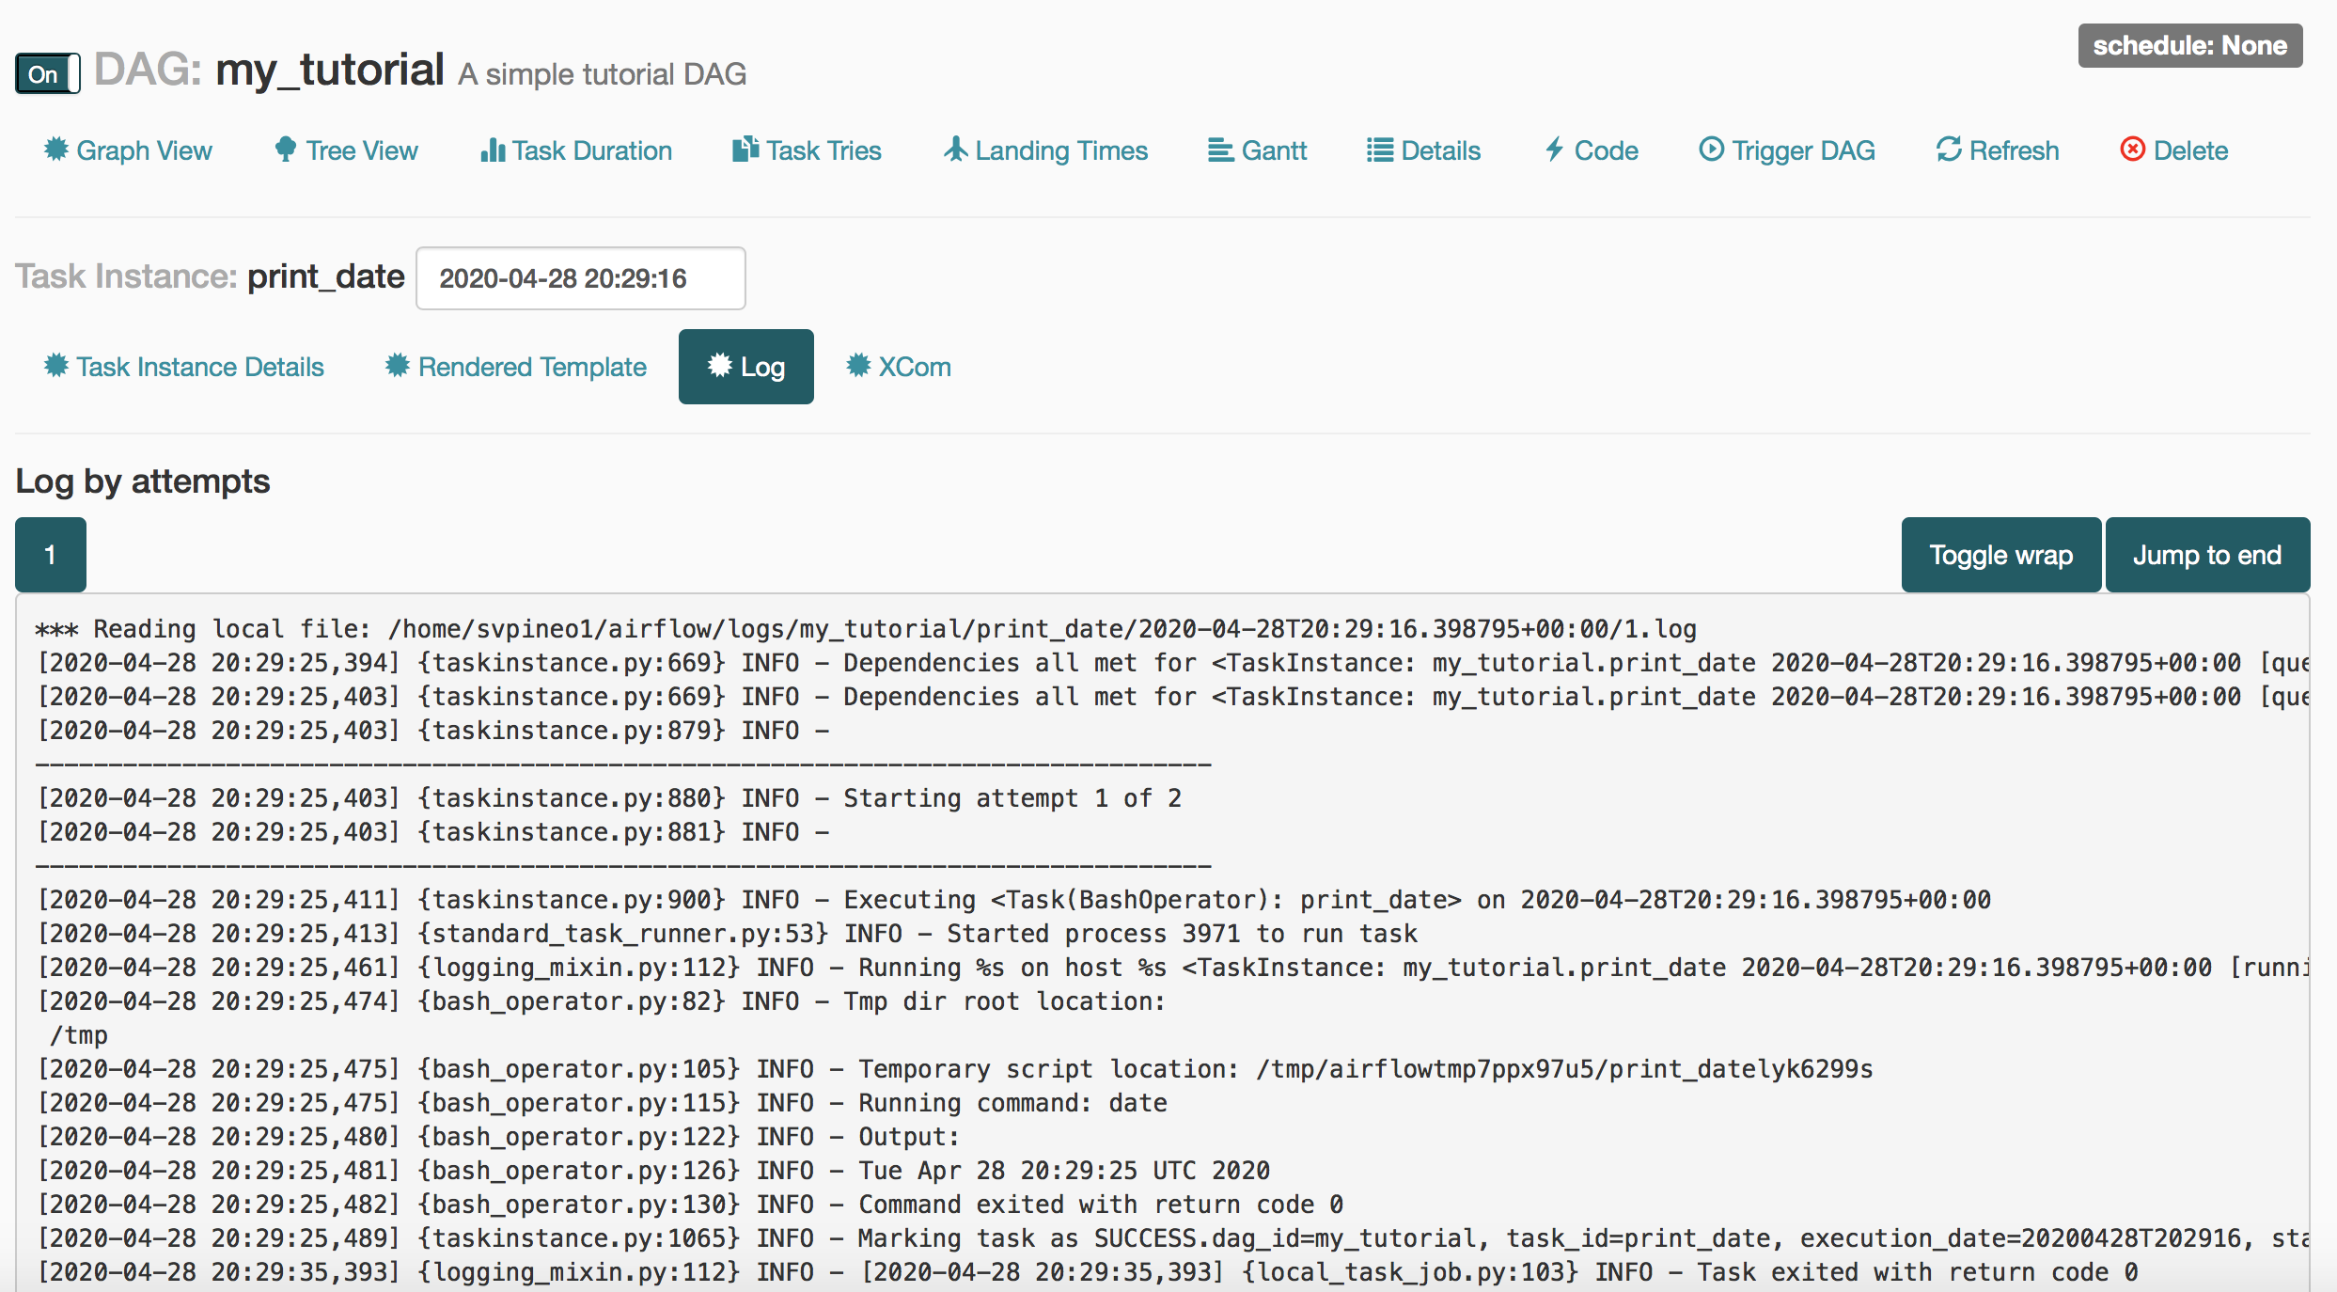Image resolution: width=2337 pixels, height=1292 pixels.
Task: Click the red Delete icon
Action: click(x=2132, y=150)
